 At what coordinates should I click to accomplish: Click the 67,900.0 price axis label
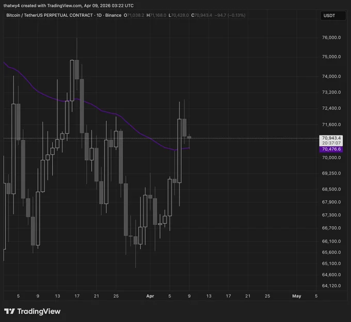(331, 202)
